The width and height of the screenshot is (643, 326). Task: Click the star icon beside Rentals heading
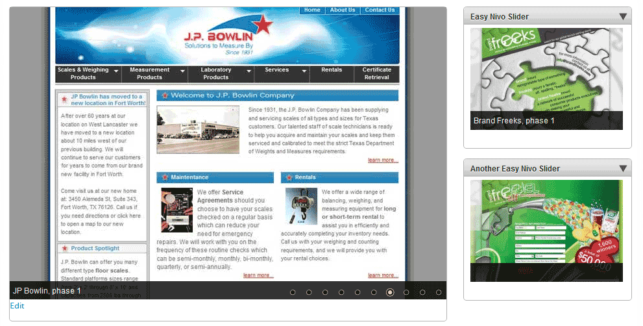click(x=289, y=177)
